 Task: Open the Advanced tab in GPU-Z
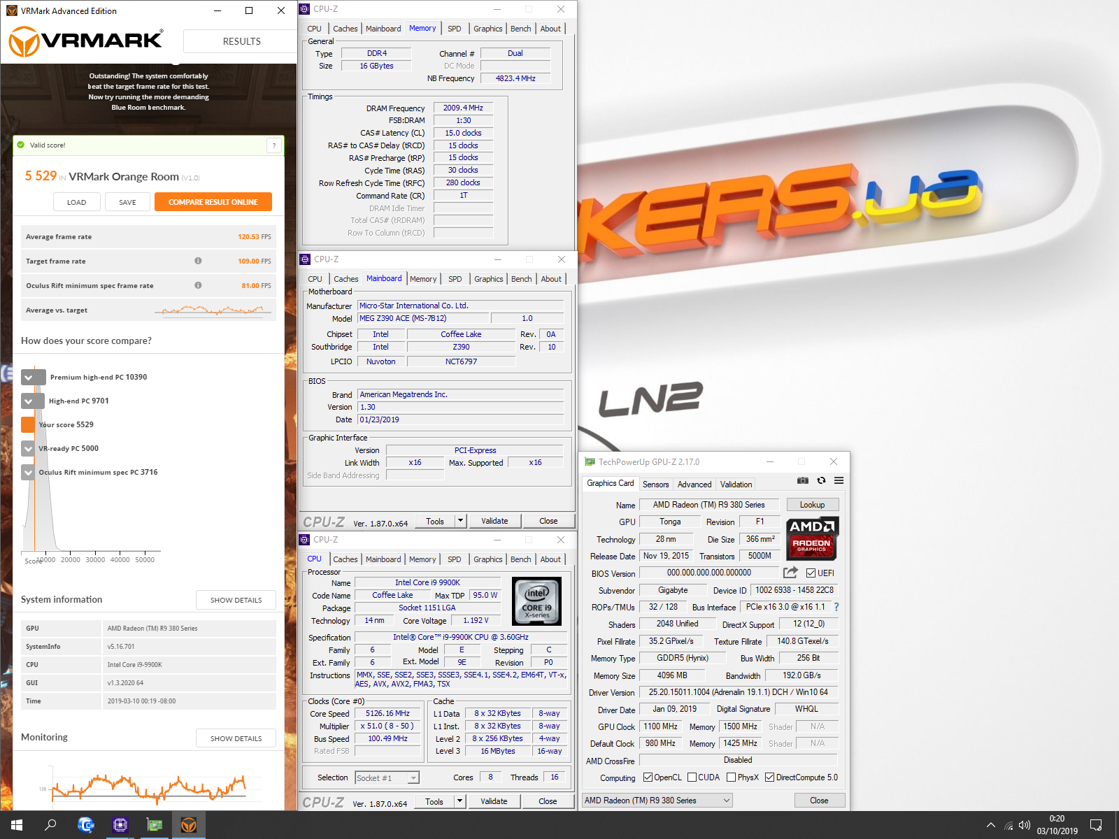coord(694,484)
